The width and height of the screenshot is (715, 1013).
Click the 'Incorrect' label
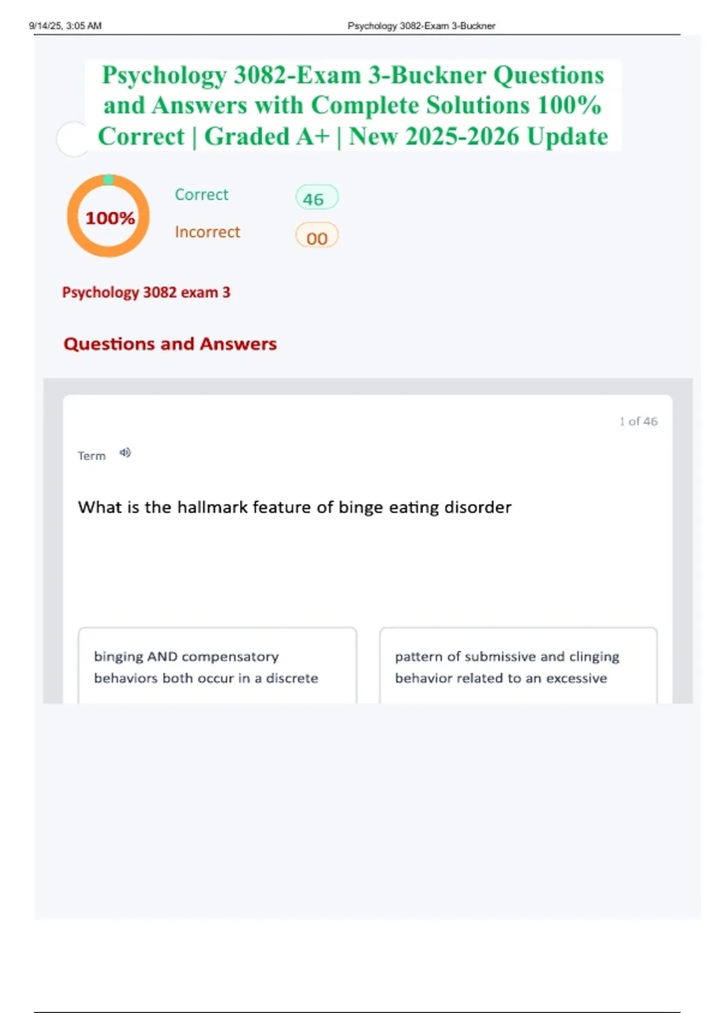coord(207,232)
